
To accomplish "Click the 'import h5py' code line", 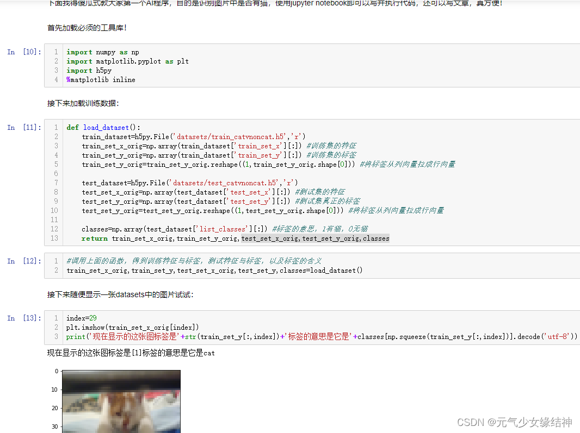I will click(89, 71).
